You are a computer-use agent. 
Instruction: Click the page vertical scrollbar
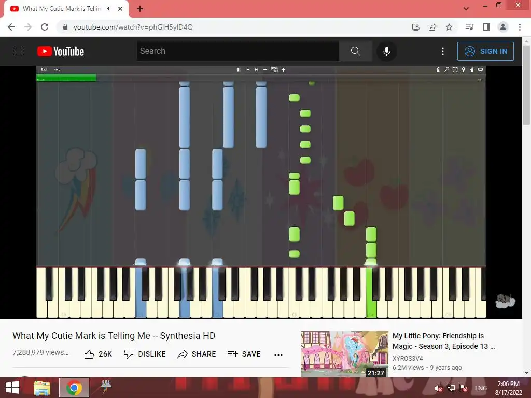tap(526, 84)
